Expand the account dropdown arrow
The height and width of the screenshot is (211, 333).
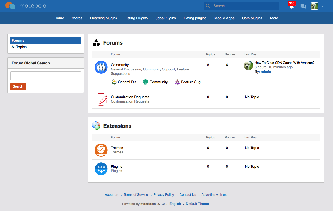[322, 6]
